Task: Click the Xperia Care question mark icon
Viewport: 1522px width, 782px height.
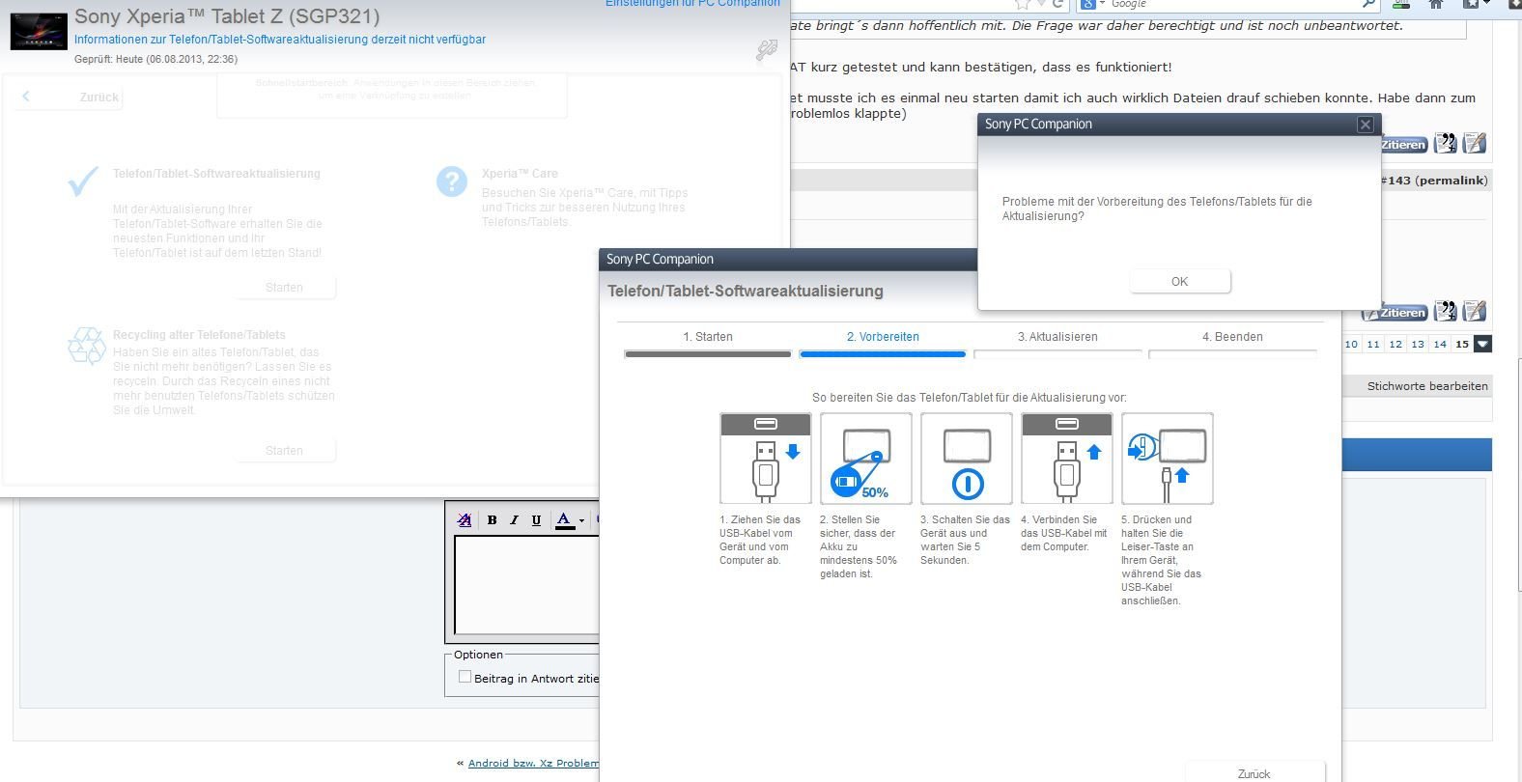Action: 451,182
